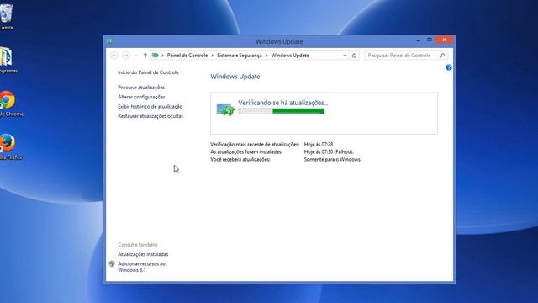Click the Control Panel address bar icon
The image size is (538, 303).
(155, 56)
